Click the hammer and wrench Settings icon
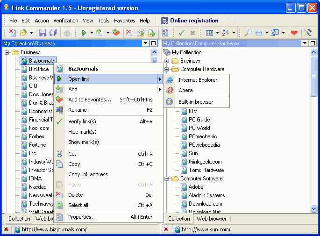Image resolution: width=320 pixels, height=236 pixels. (307, 33)
